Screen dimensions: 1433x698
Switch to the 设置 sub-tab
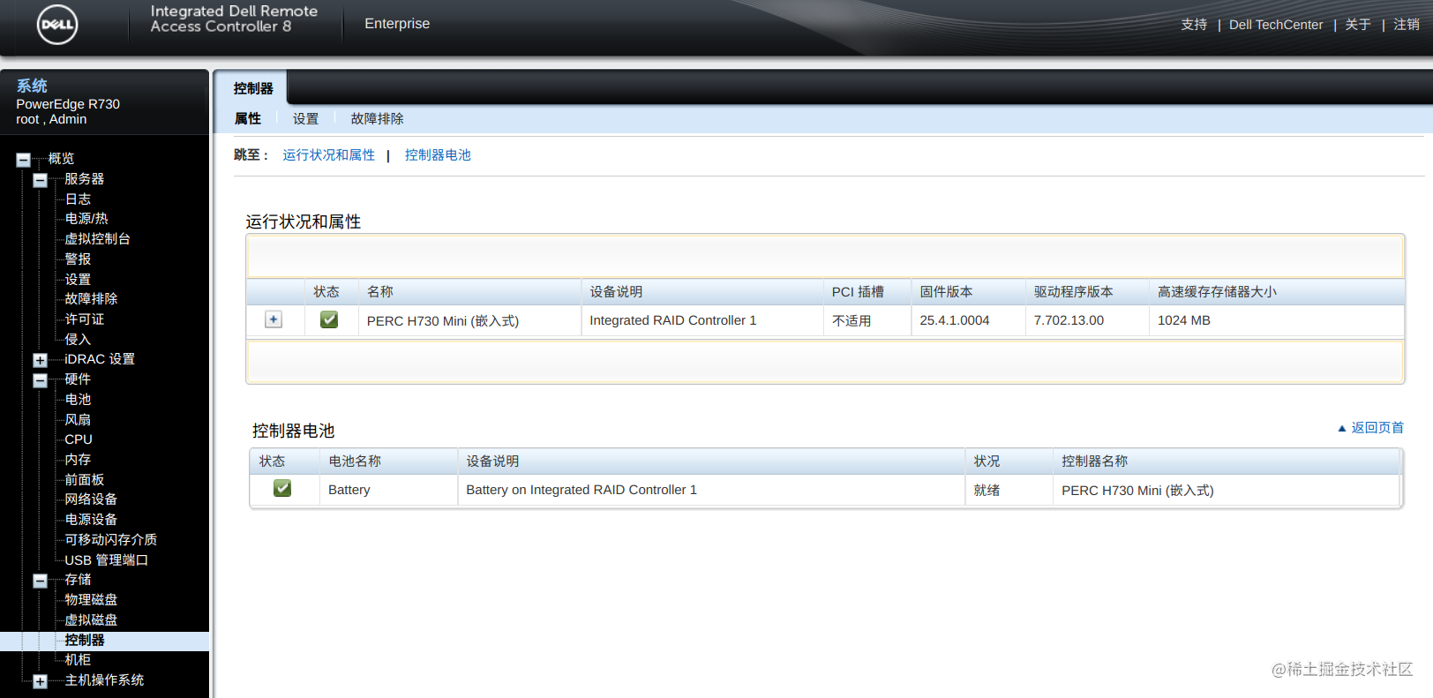(x=305, y=118)
